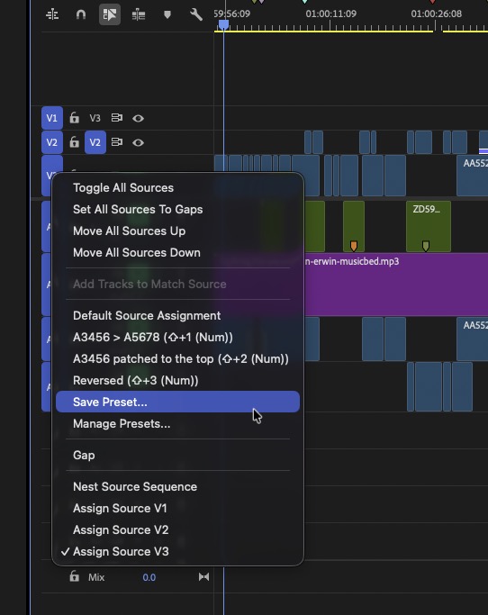The width and height of the screenshot is (488, 615).
Task: Toggle lock on the Mix track
Action: point(74,576)
